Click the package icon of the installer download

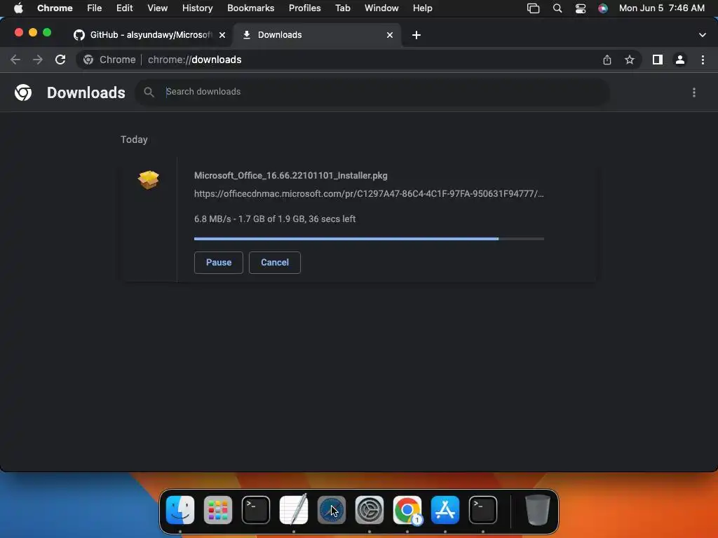149,180
